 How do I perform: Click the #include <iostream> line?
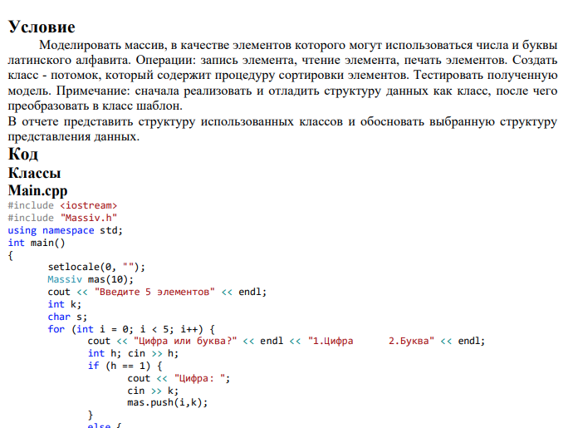(62, 205)
